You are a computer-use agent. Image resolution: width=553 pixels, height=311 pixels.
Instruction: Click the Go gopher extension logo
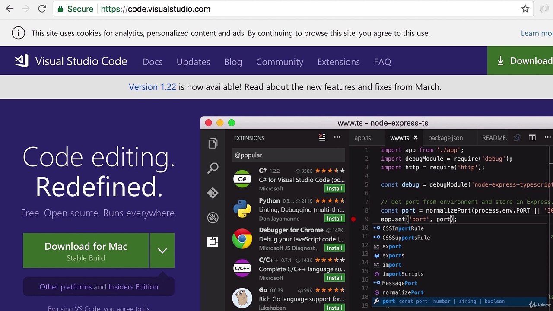[242, 298]
